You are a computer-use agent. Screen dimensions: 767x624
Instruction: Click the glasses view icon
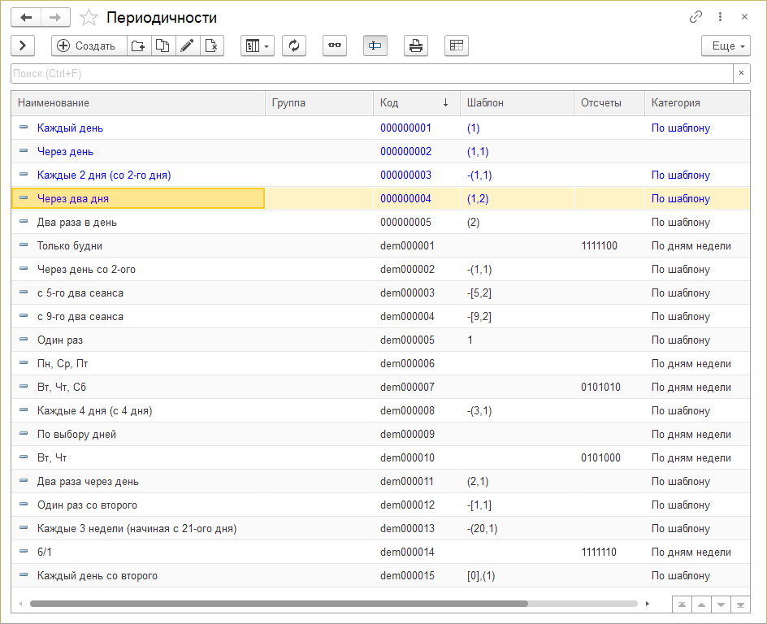334,45
